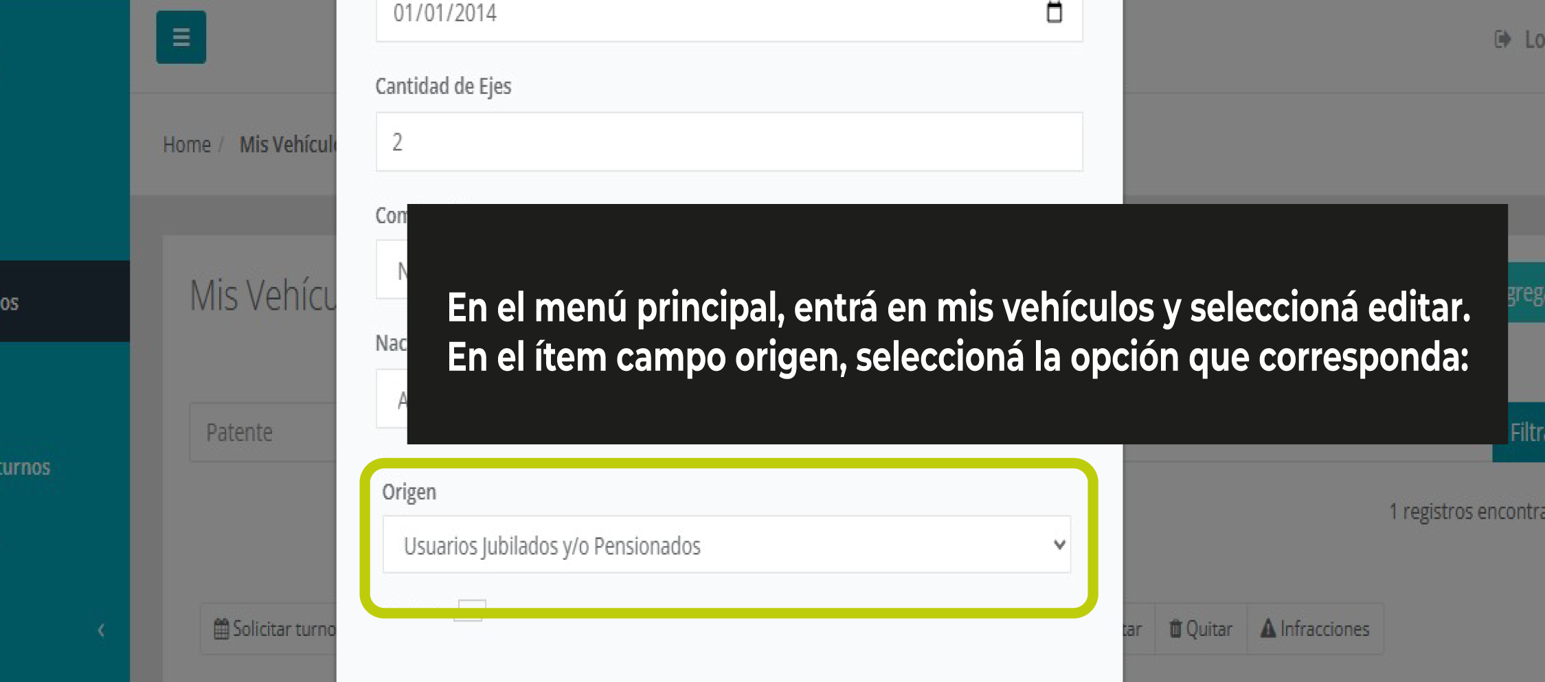Open the calendar picker in the date field
The image size is (1545, 682).
coord(1054,12)
